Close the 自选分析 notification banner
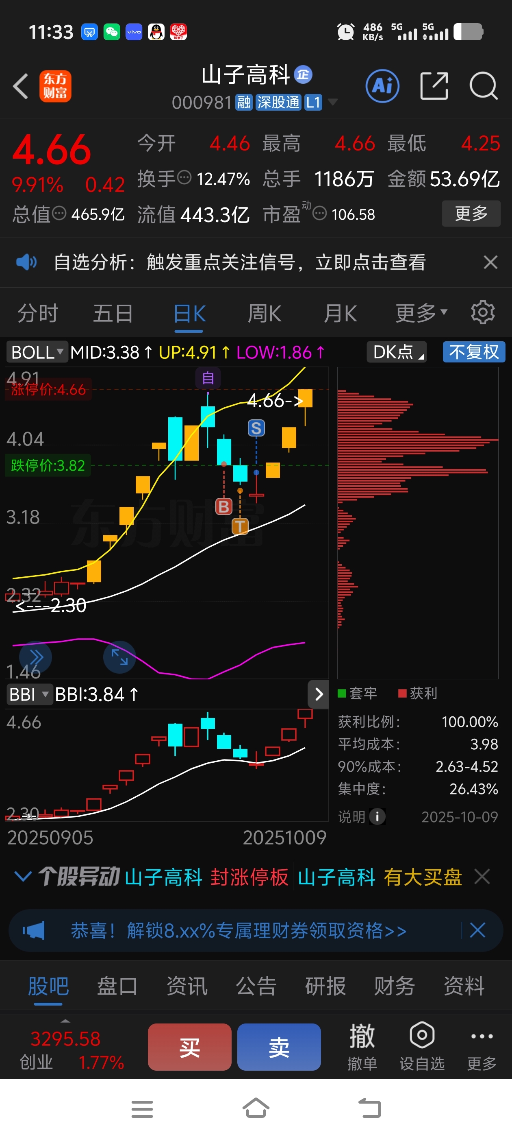This screenshot has height=1139, width=512. pyautogui.click(x=490, y=262)
